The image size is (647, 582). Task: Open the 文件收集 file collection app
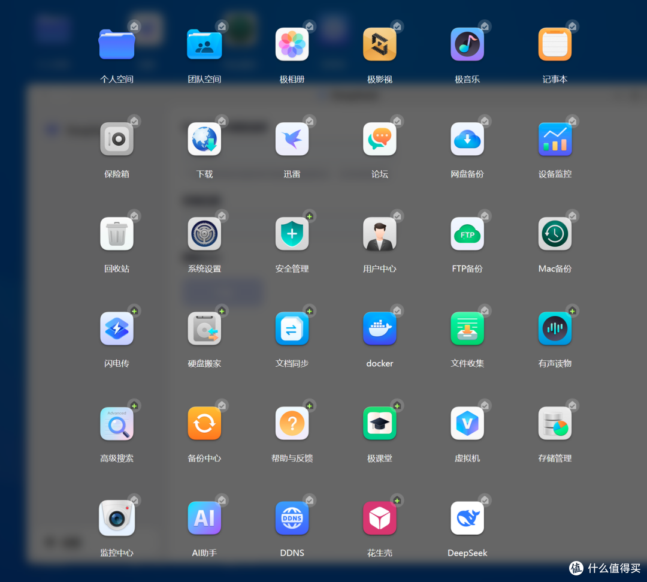467,328
